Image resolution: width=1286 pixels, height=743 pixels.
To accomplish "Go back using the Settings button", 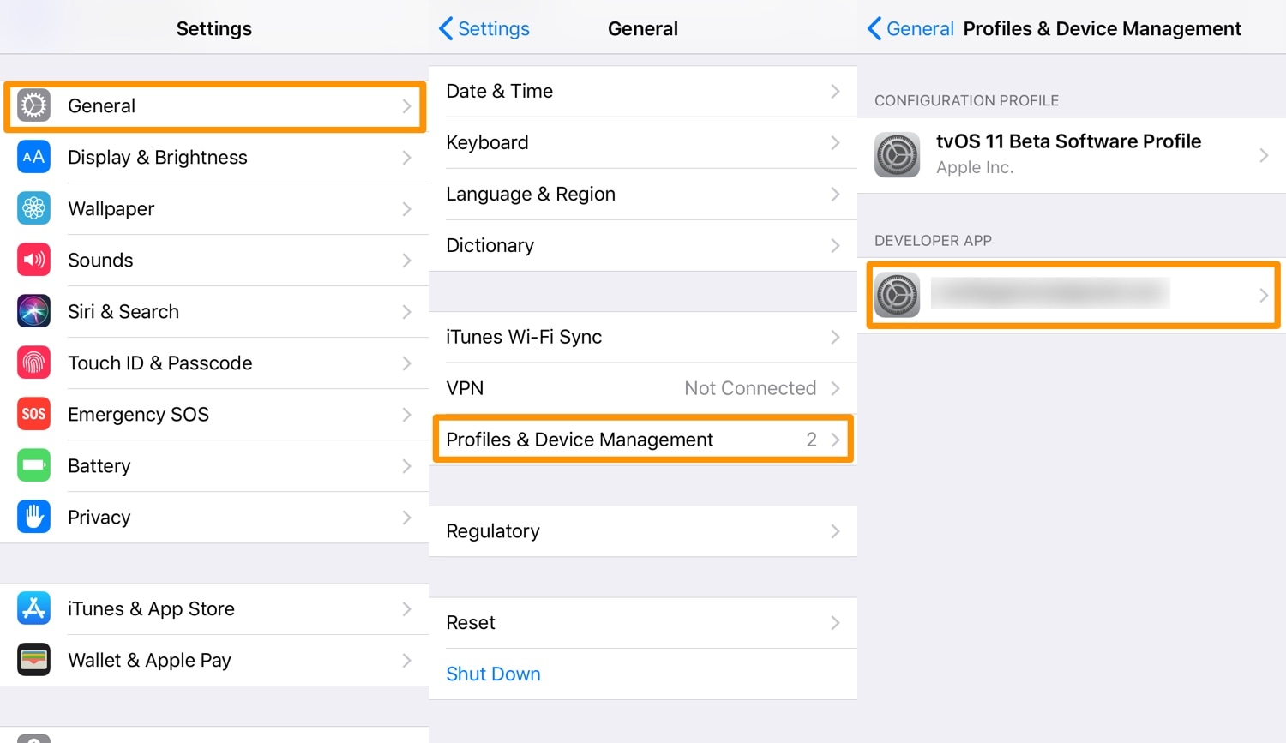I will (484, 28).
